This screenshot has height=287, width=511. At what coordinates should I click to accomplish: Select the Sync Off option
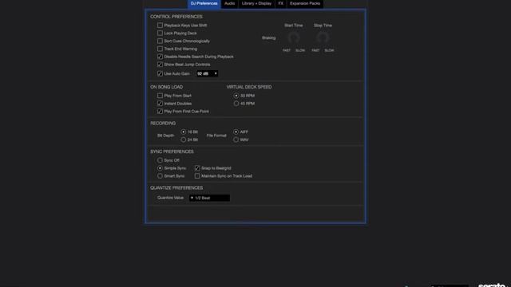(x=160, y=160)
